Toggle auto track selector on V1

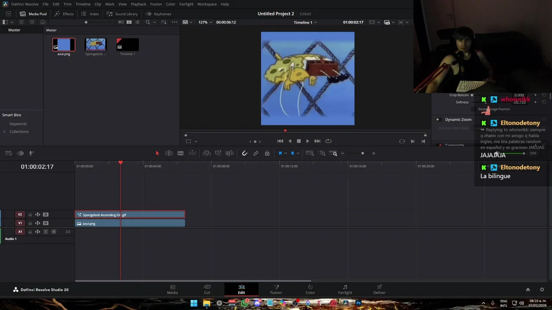38,223
